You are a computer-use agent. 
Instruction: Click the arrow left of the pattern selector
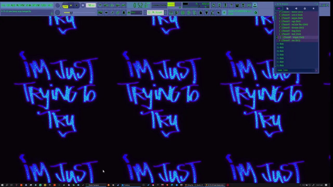tap(145, 12)
